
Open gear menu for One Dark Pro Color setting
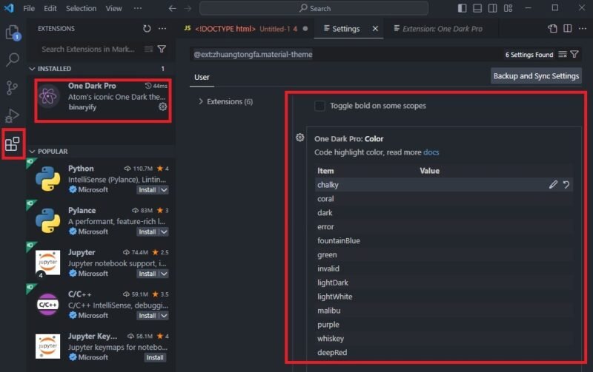[300, 138]
